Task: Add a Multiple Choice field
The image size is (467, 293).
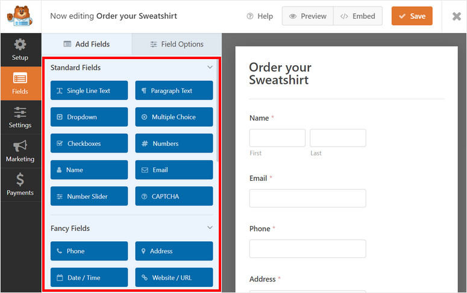Action: pyautogui.click(x=174, y=117)
